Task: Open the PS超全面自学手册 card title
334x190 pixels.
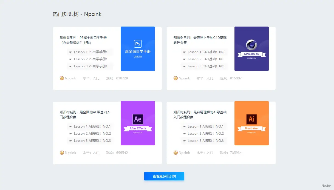Action: (x=83, y=40)
